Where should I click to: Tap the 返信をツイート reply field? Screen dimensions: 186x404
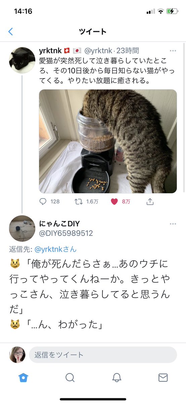pos(103,355)
